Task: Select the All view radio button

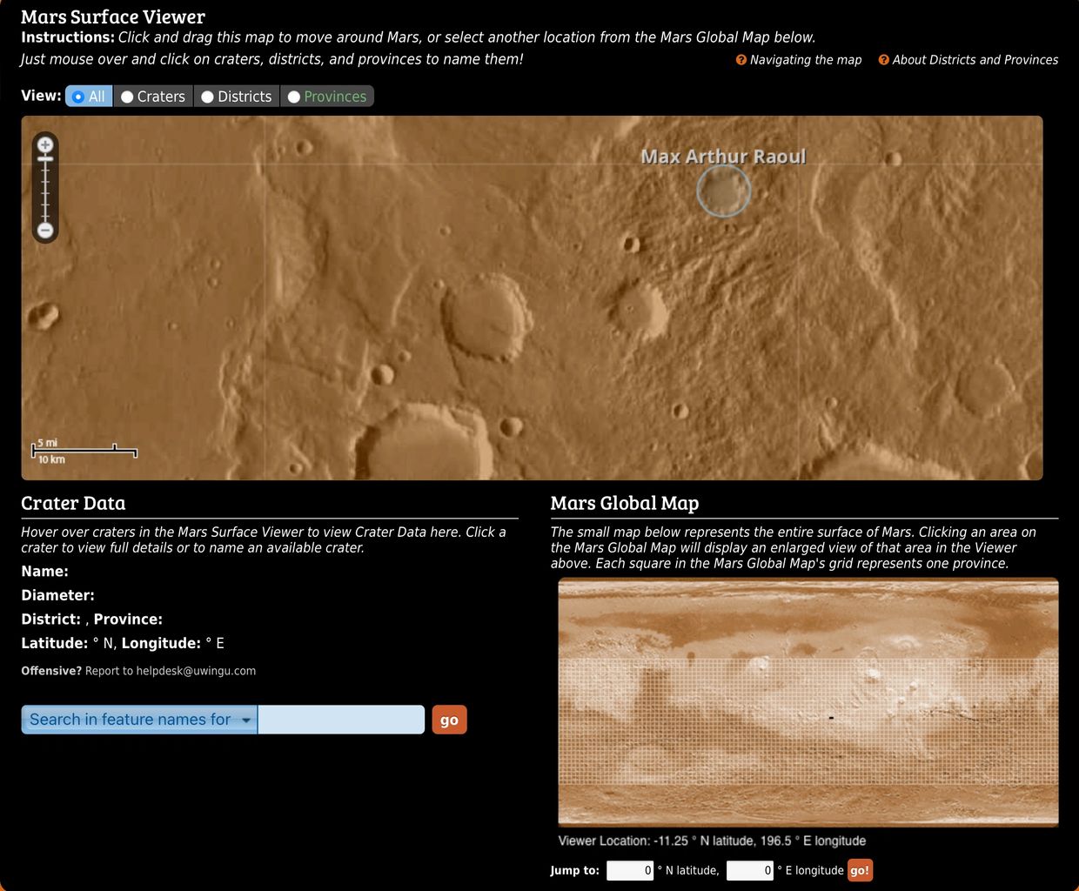Action: point(78,97)
